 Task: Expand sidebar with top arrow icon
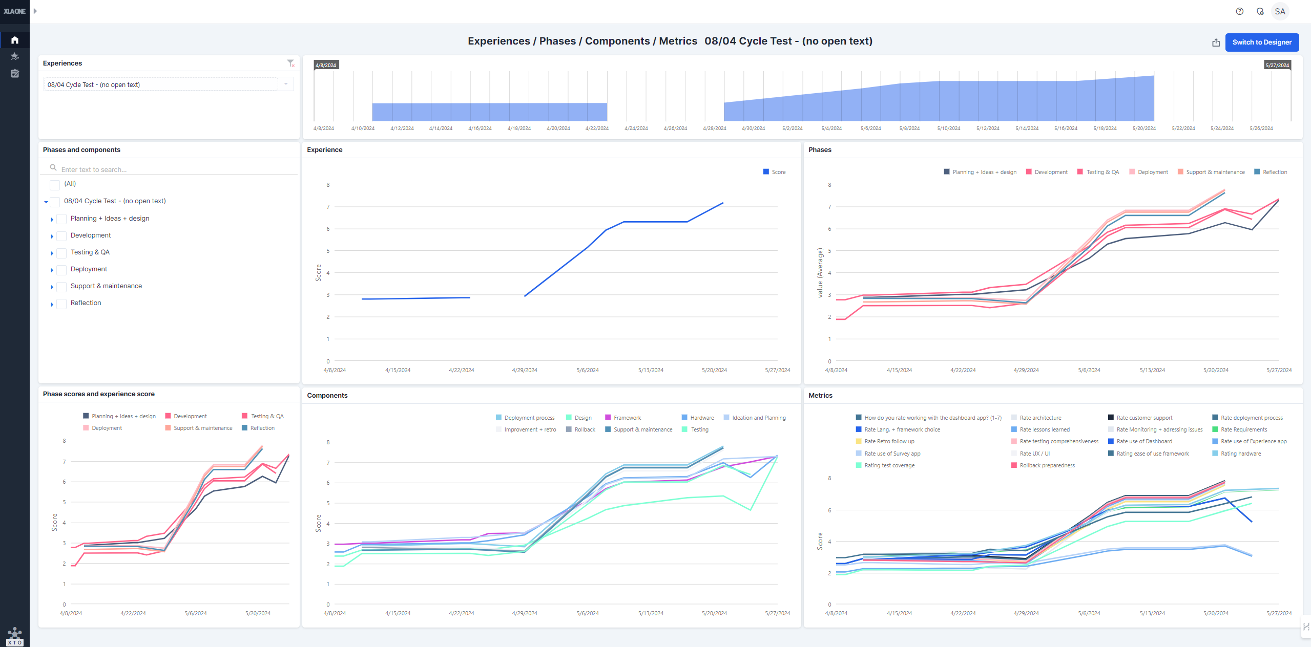[x=35, y=11]
